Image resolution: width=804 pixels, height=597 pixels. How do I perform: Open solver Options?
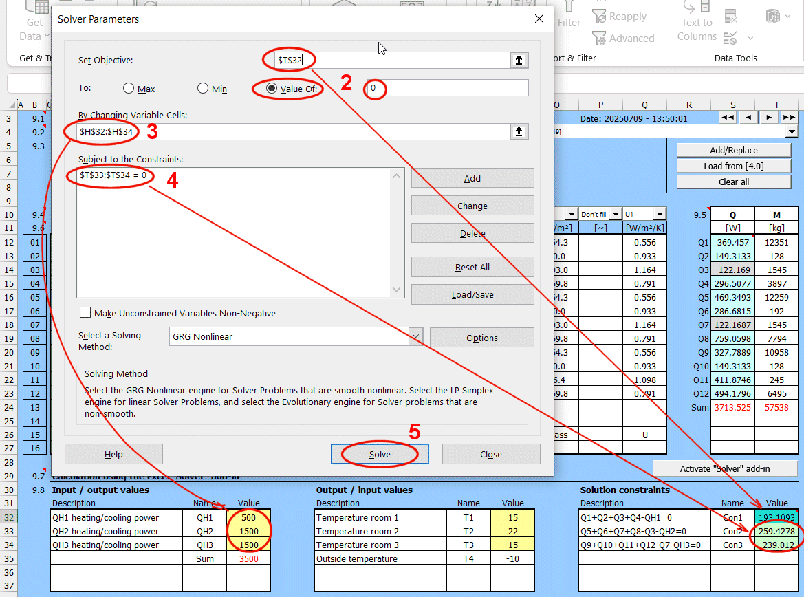(481, 338)
